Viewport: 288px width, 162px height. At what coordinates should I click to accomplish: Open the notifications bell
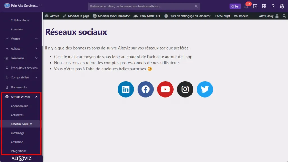tap(246, 6)
